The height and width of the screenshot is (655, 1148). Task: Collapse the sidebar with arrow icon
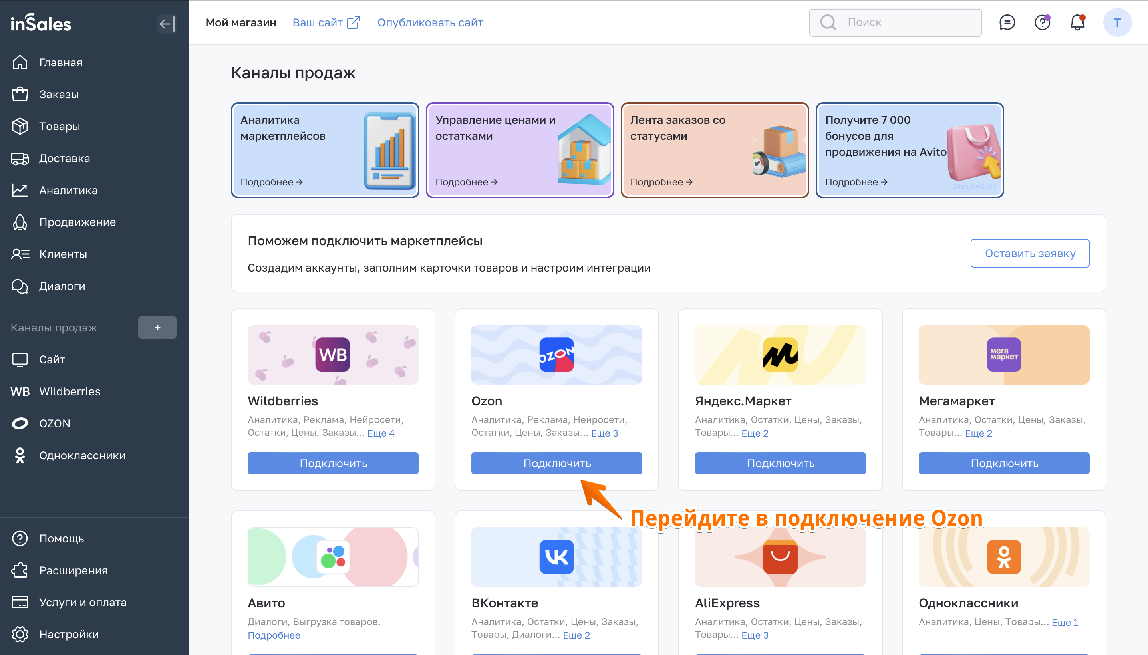click(167, 24)
